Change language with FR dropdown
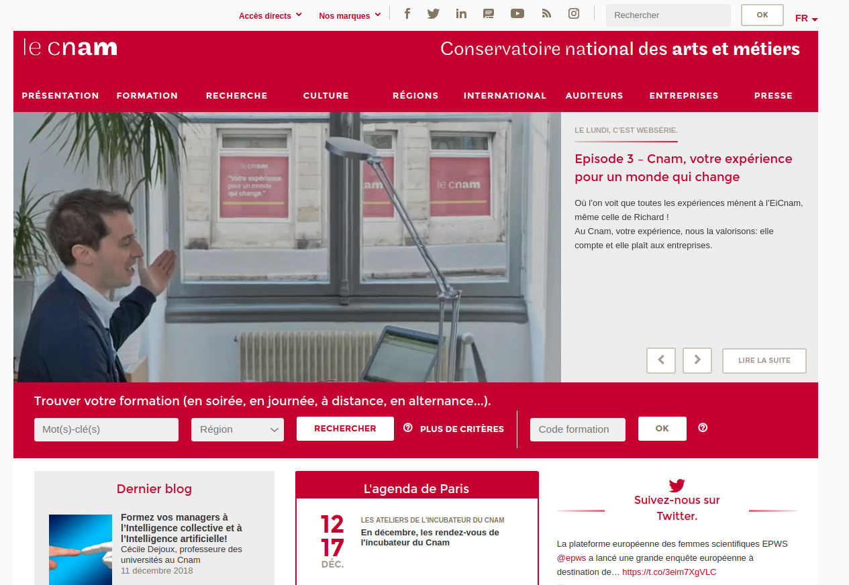Screen dimensions: 849x585 pyautogui.click(x=806, y=19)
